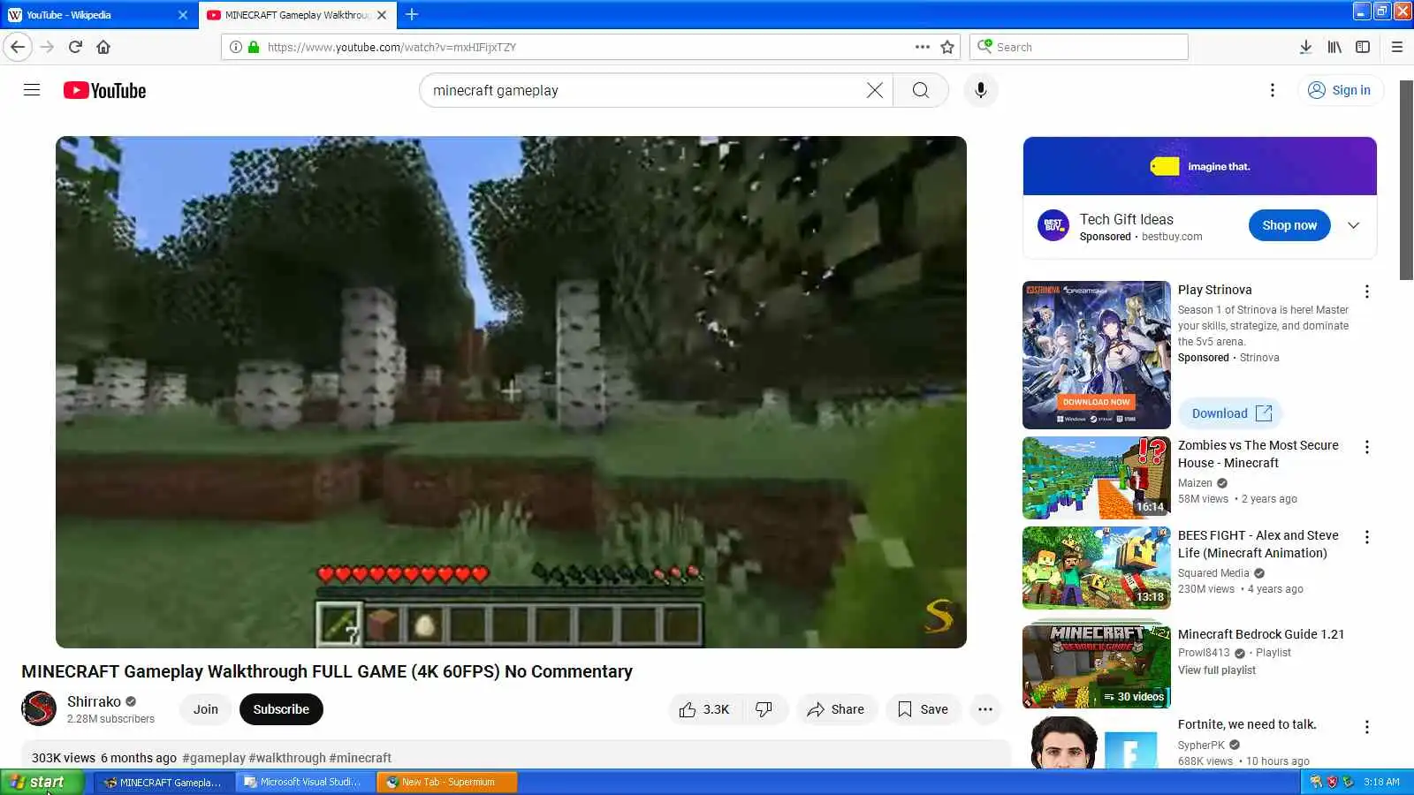Image resolution: width=1414 pixels, height=795 pixels.
Task: Select MINECRAFT Gameplay taskbar item
Action: tap(164, 782)
